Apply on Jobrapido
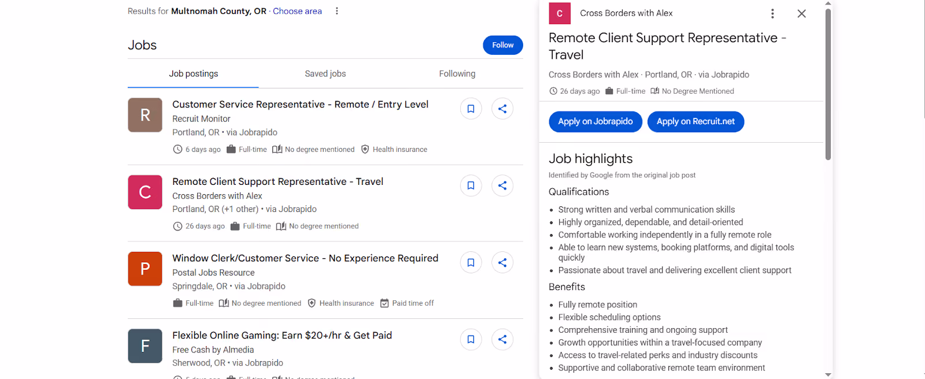925x379 pixels. point(595,121)
